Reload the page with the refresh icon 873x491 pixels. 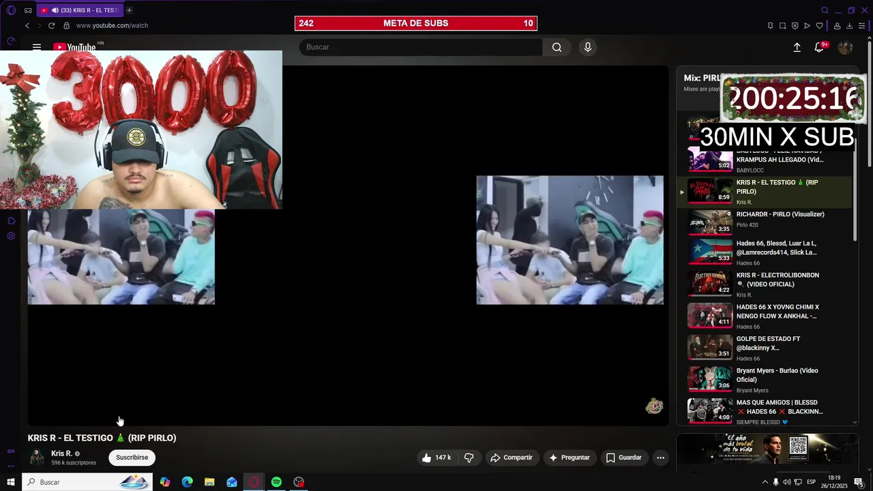pyautogui.click(x=51, y=25)
